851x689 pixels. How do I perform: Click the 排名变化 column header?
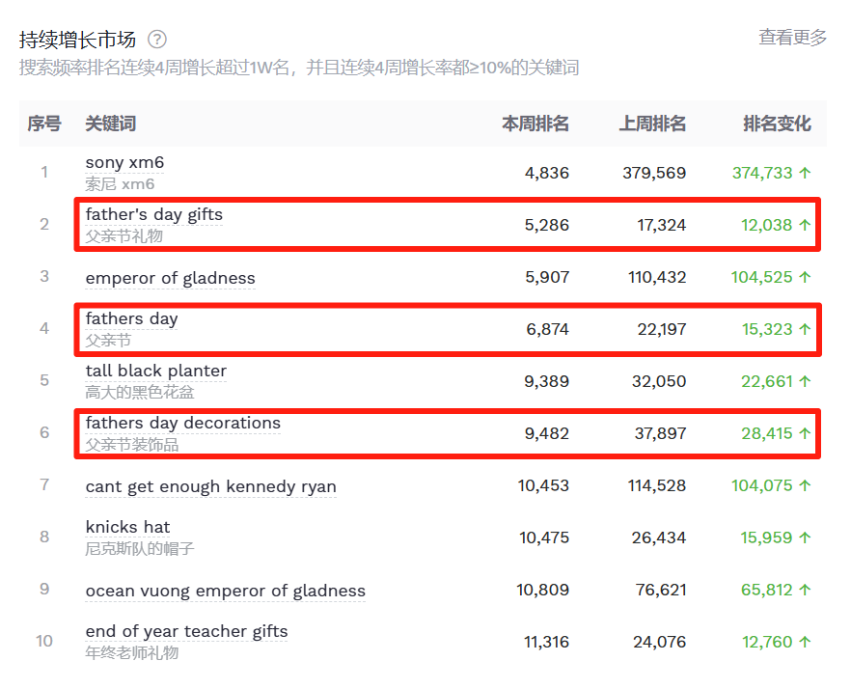click(778, 124)
